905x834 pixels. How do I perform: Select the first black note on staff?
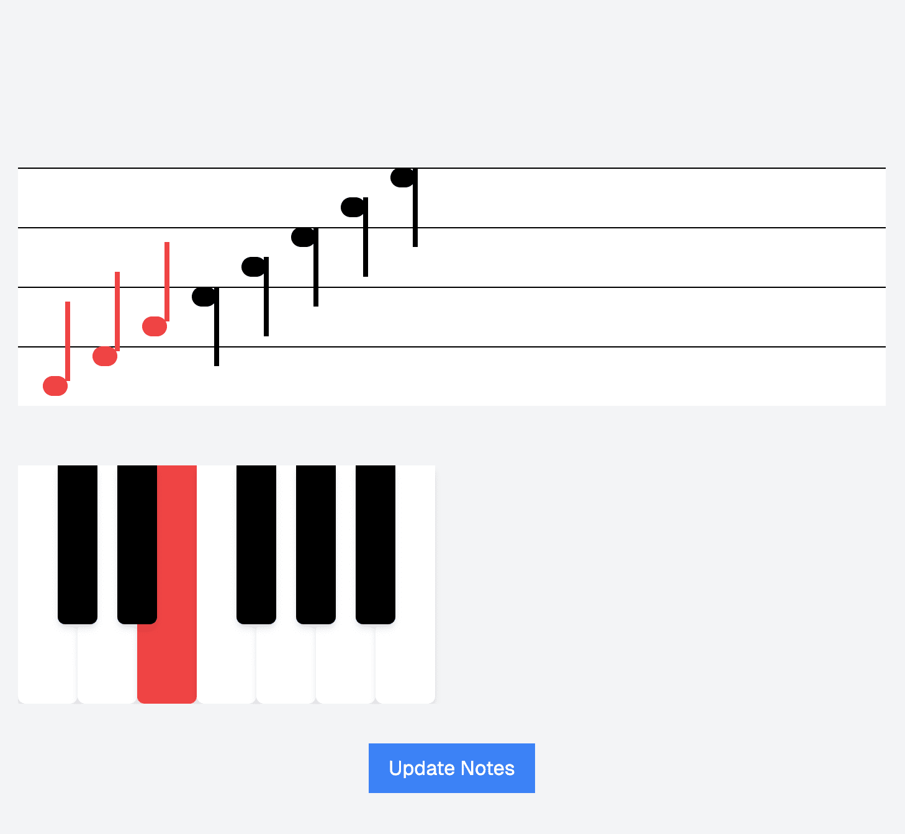coord(204,297)
